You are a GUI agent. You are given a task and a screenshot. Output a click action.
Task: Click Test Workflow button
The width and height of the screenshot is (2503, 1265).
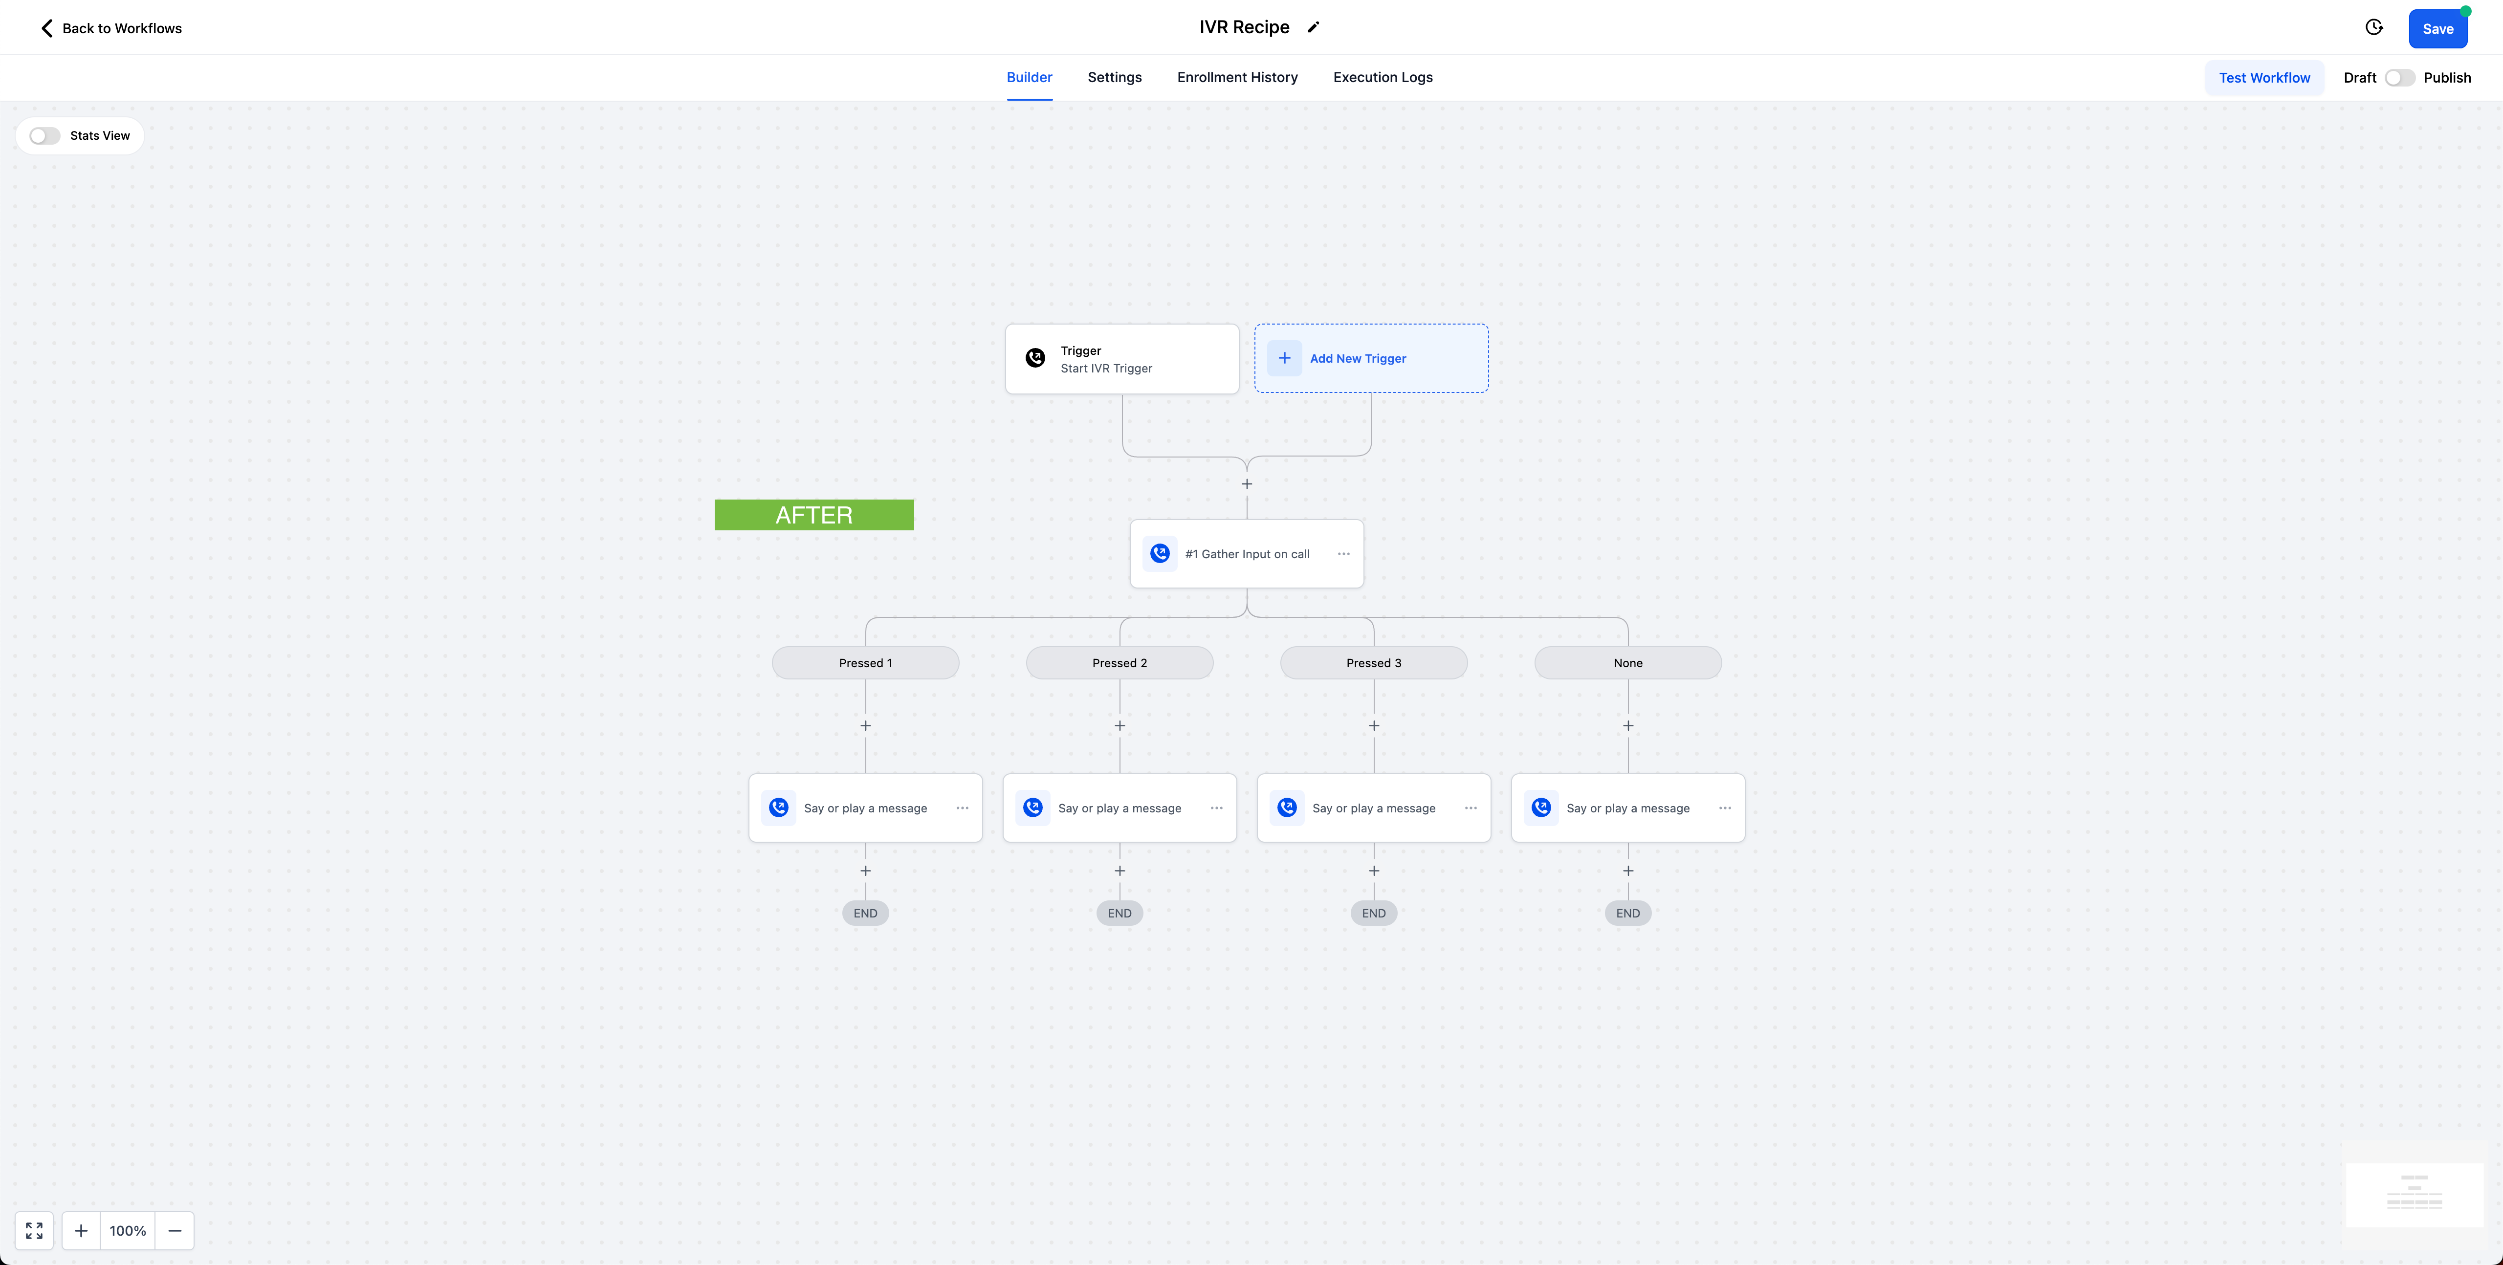(2264, 78)
